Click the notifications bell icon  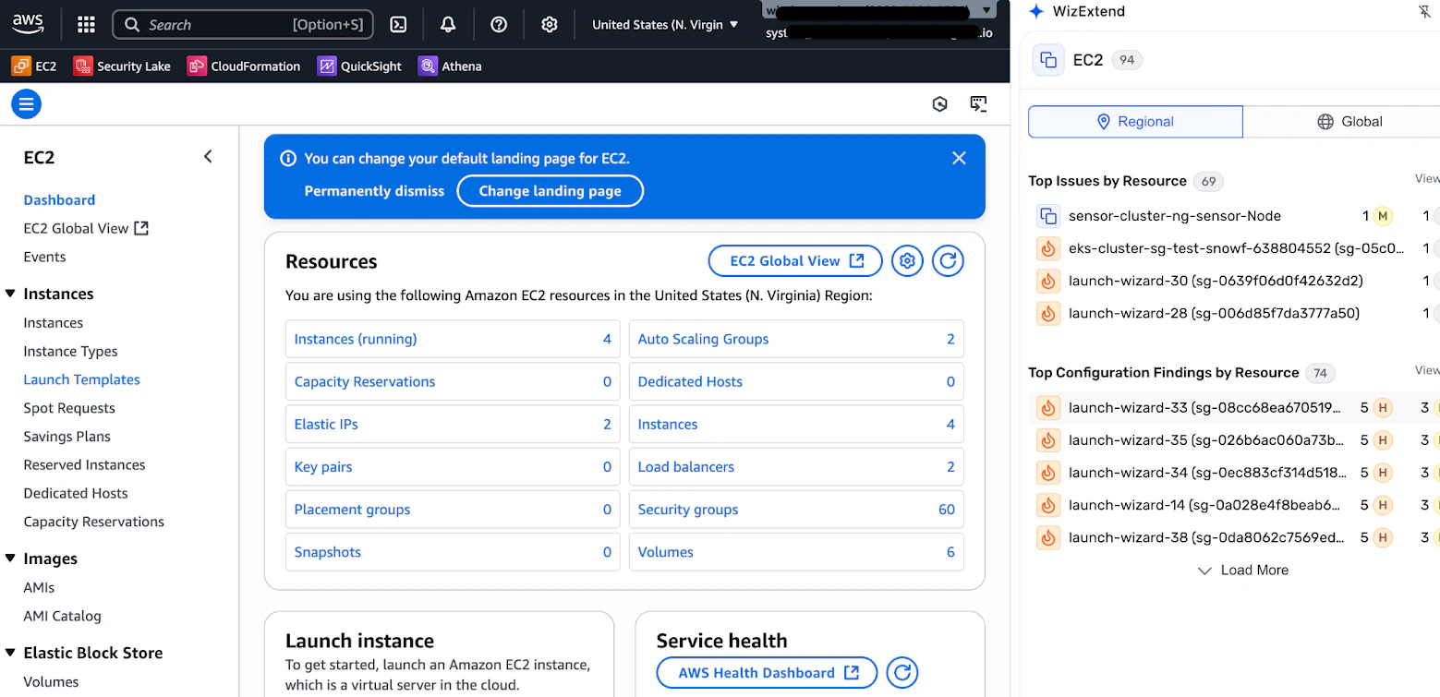[x=448, y=25]
